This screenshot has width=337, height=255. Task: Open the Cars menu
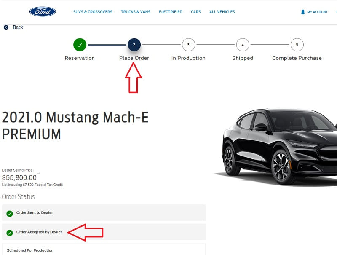point(196,12)
